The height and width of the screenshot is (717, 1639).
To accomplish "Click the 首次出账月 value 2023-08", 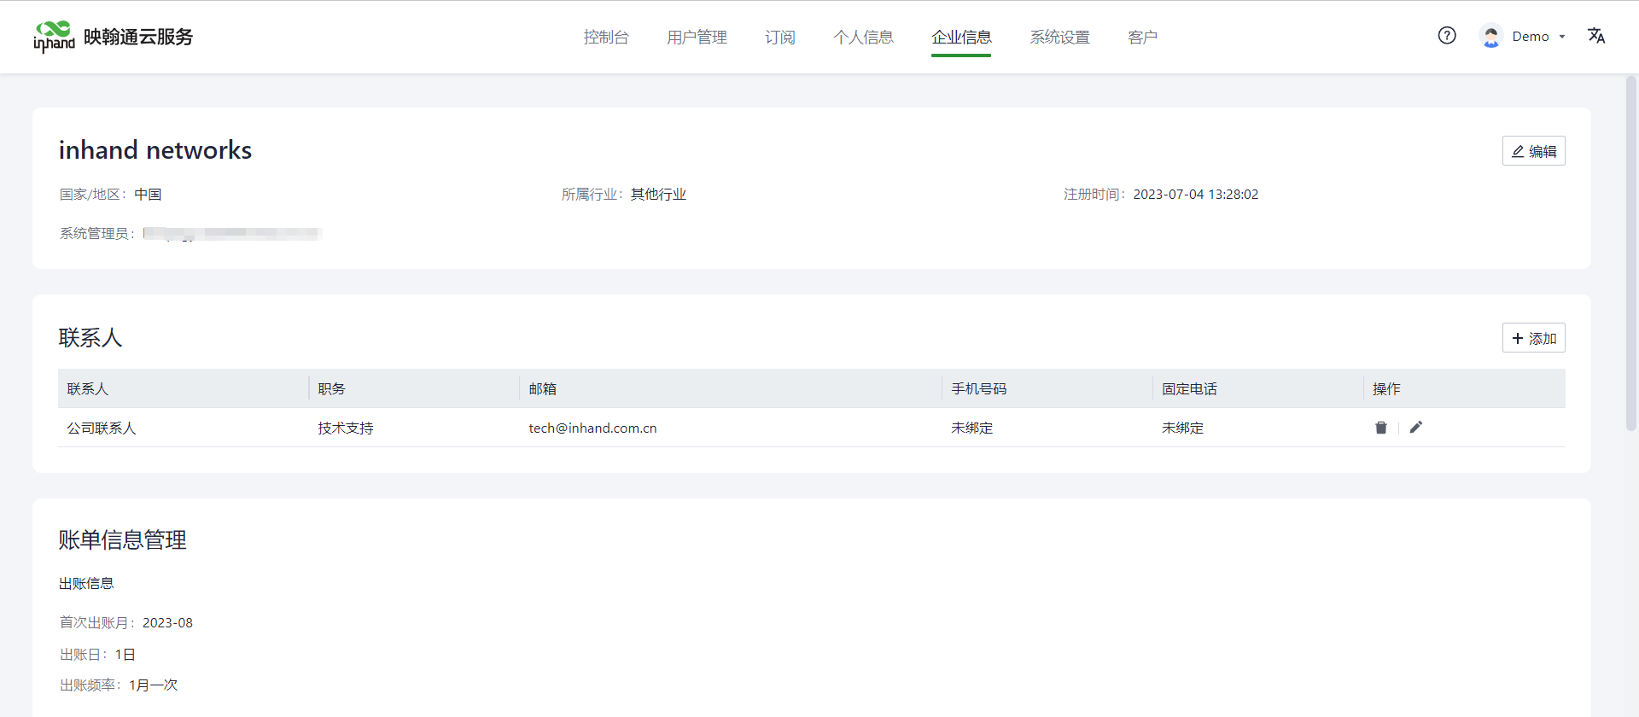I will pos(167,623).
